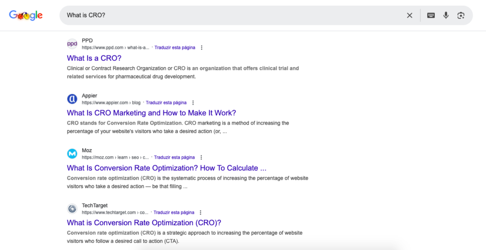Open Moz Conversion Rate Optimization result
The image size is (486, 250).
click(166, 168)
